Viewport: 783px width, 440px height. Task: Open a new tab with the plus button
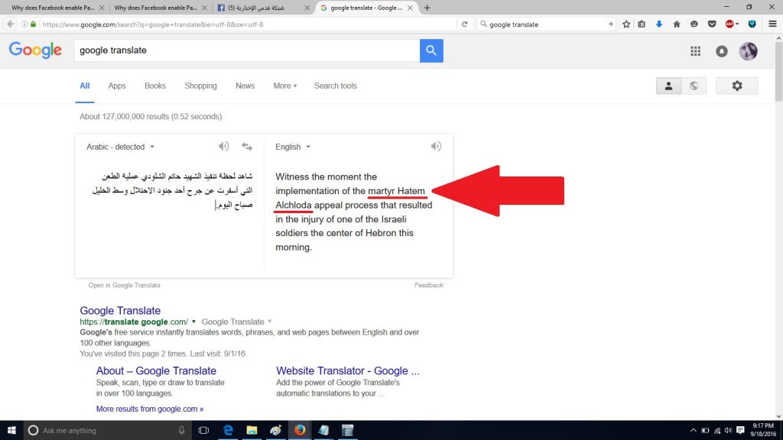click(427, 8)
